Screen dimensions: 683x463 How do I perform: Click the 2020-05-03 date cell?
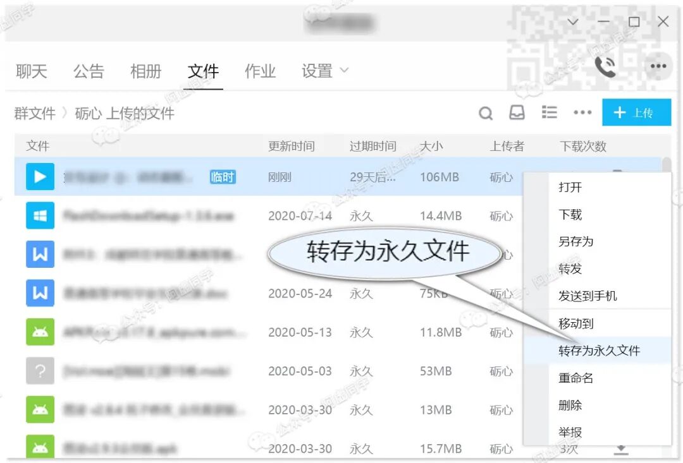[300, 371]
